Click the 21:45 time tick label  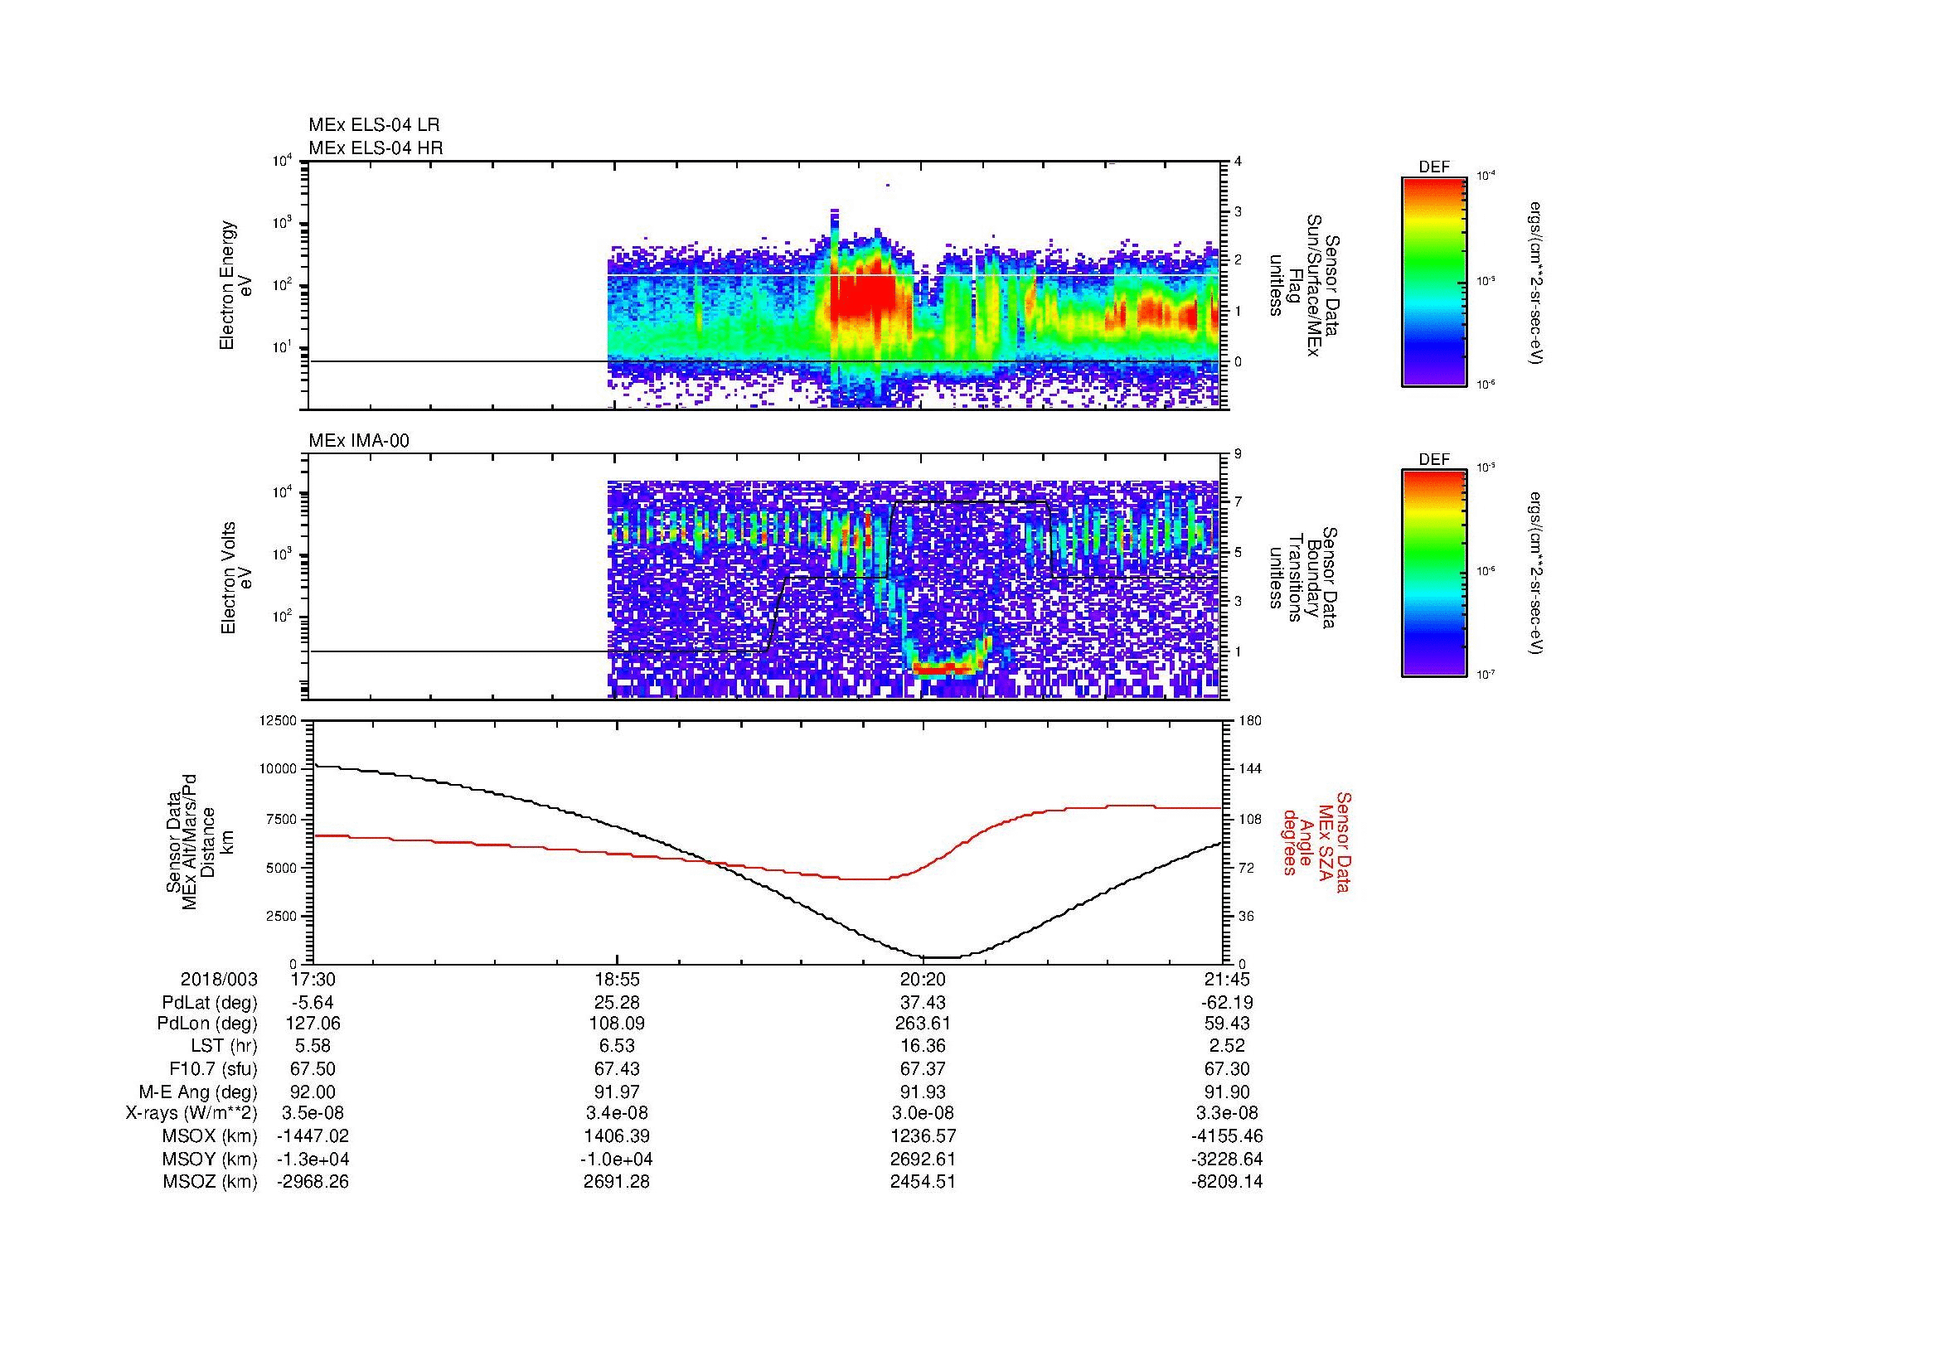(1229, 979)
